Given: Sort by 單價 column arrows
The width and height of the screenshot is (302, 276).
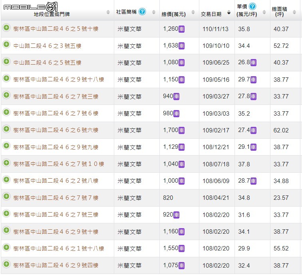Looking at the screenshot, I should (x=264, y=12).
